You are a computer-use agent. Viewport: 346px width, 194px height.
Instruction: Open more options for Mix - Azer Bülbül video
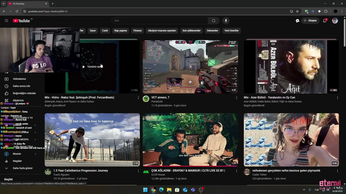(x=337, y=98)
